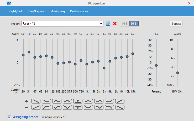
Task: Apply the first ascending-slope curve in minus row
Action: (x=36, y=107)
